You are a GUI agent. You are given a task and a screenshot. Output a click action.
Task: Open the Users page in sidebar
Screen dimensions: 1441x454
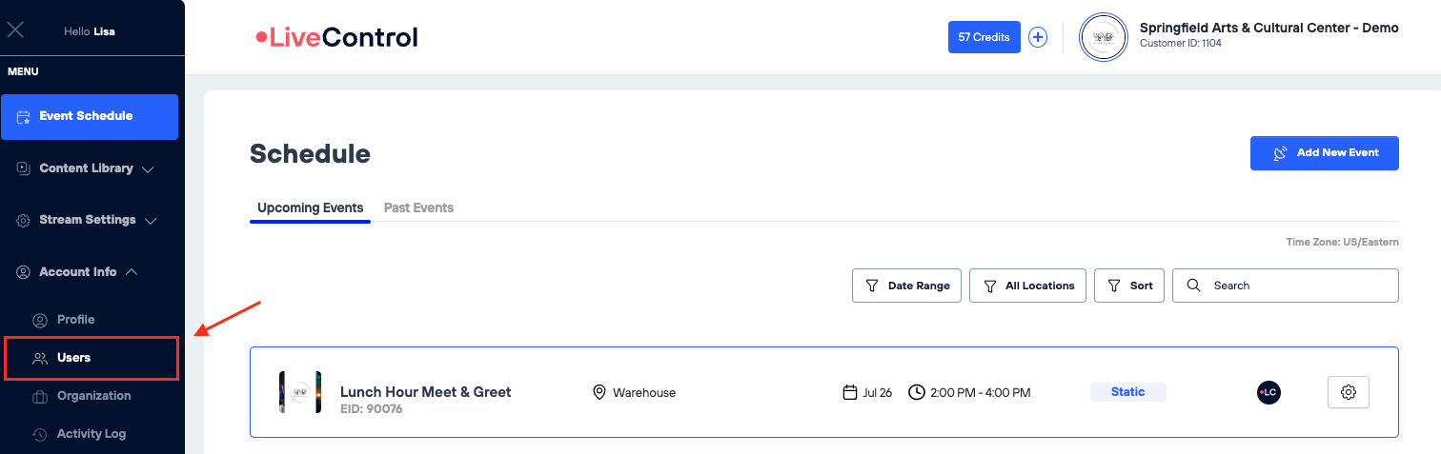(x=74, y=358)
